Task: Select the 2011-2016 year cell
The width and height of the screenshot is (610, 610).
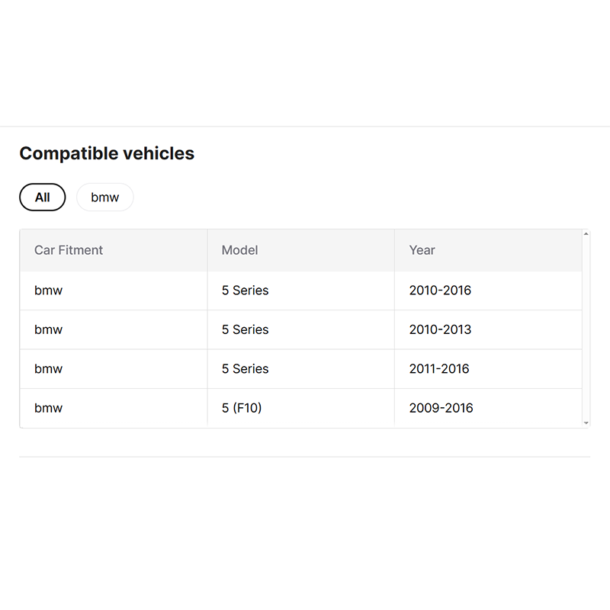Action: tap(439, 369)
